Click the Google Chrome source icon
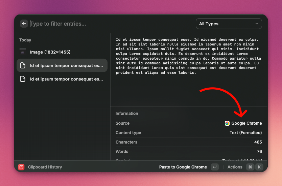This screenshot has width=282, height=186. (x=227, y=123)
